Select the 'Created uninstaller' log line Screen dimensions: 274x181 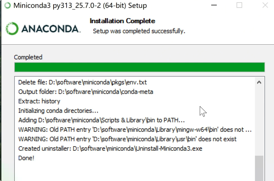110,148
